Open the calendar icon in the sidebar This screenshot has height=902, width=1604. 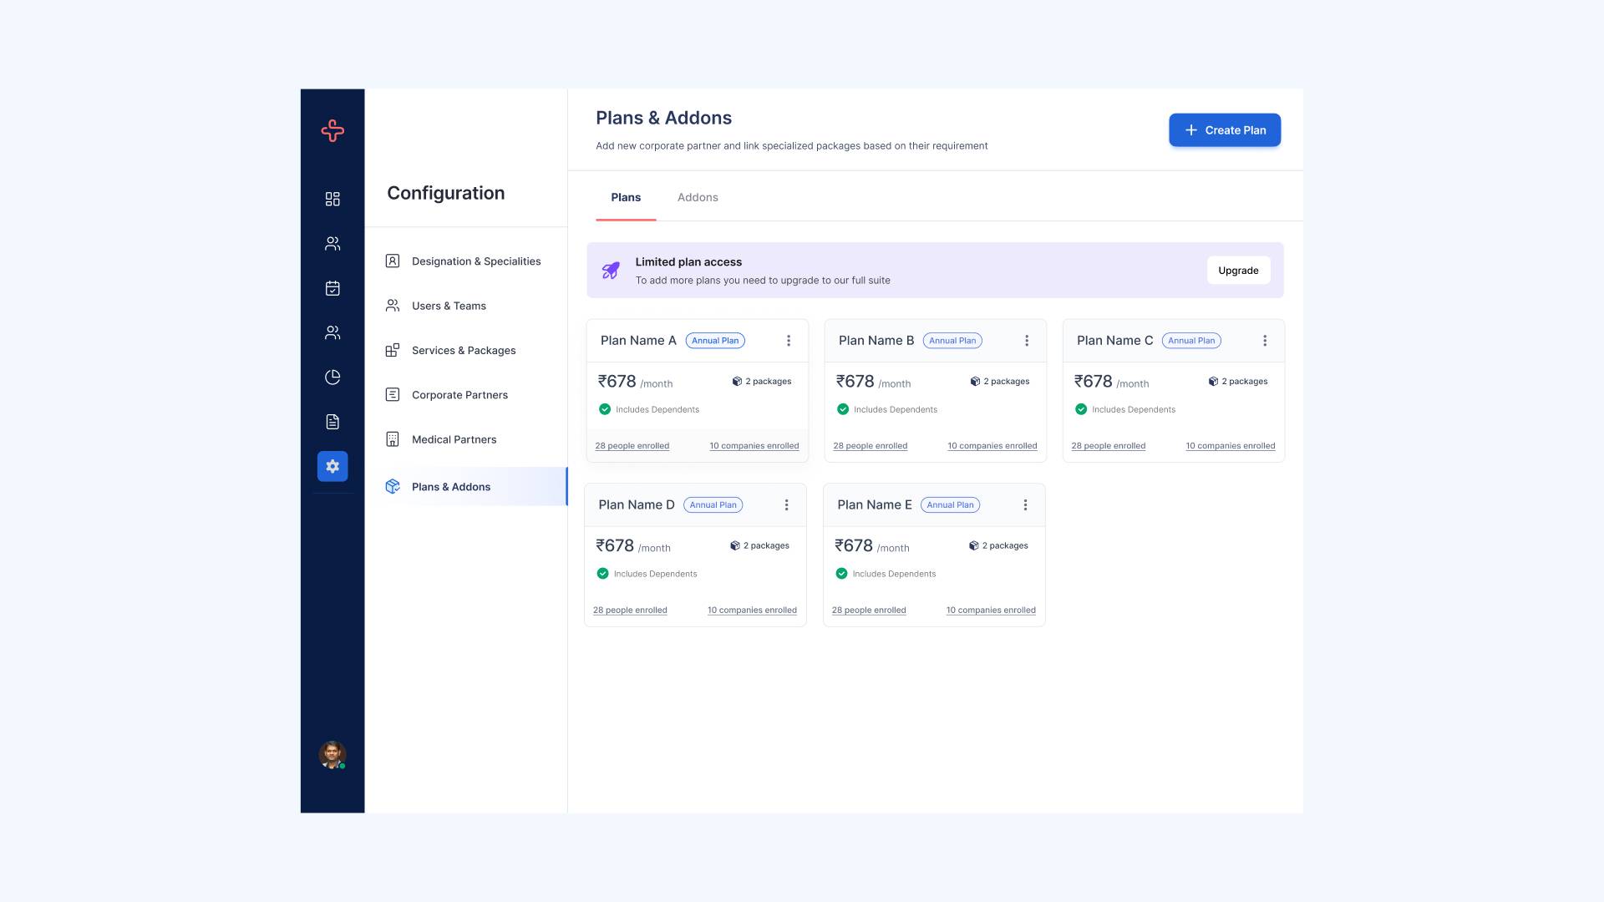[332, 288]
